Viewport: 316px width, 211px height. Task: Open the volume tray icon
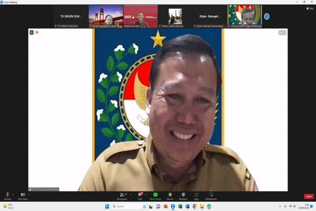point(294,207)
